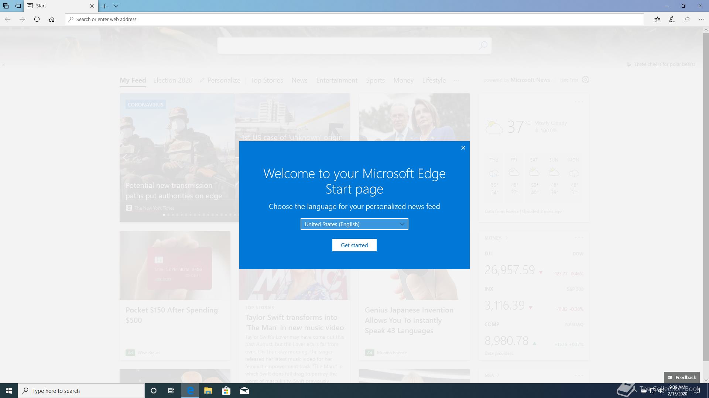The image size is (709, 398).
Task: Click the Type here to search taskbar box
Action: click(81, 391)
